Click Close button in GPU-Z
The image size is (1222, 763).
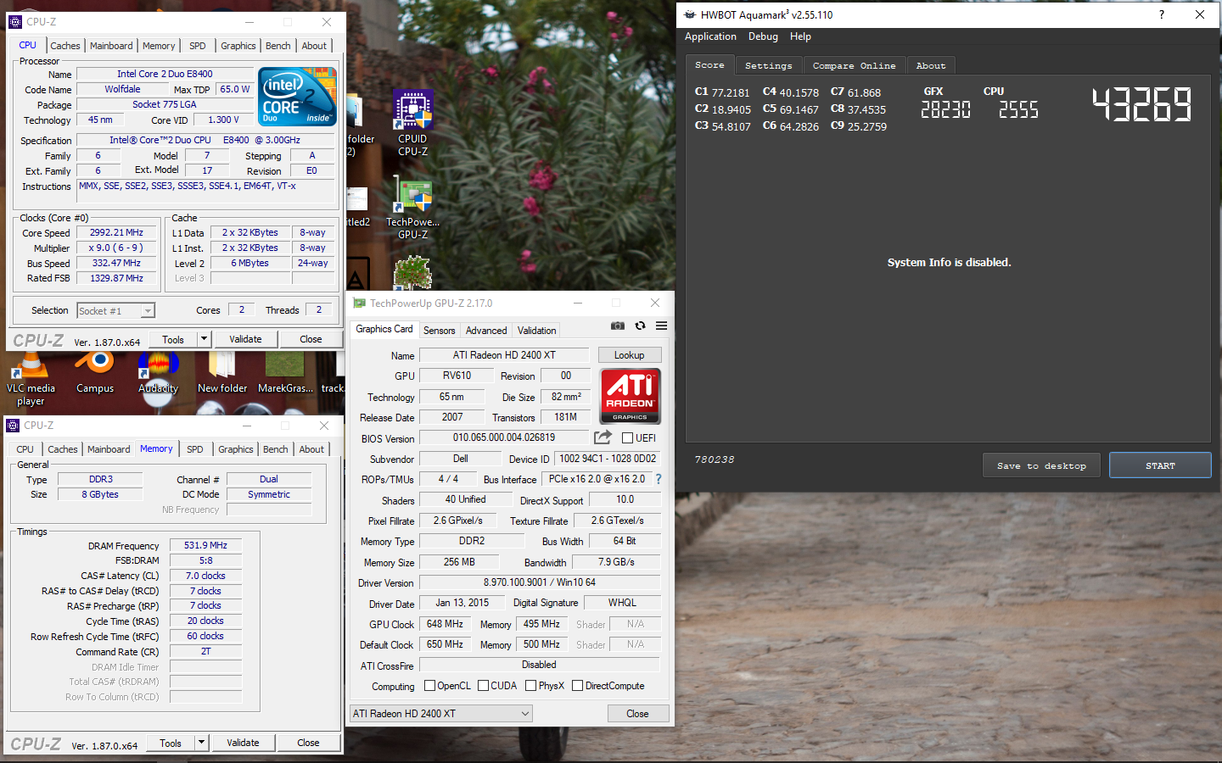(637, 714)
